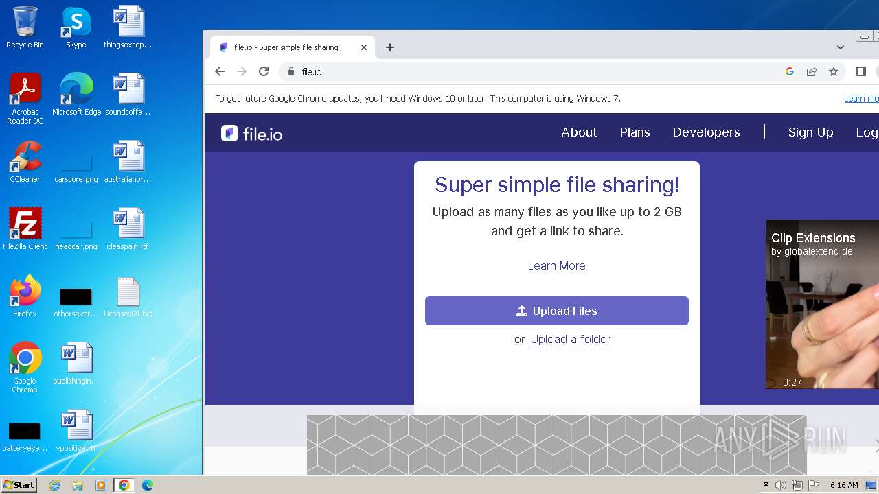
Task: Open CCleaner desktop shortcut
Action: click(25, 162)
